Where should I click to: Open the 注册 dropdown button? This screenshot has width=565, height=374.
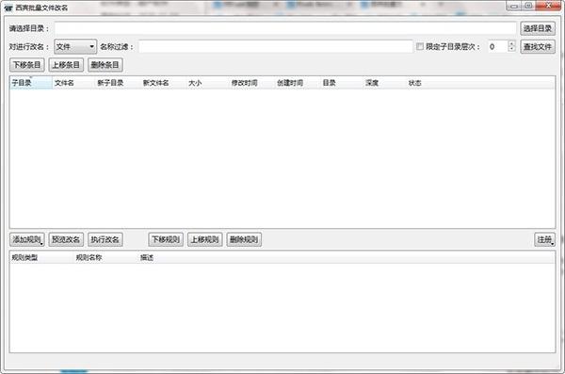(x=544, y=239)
